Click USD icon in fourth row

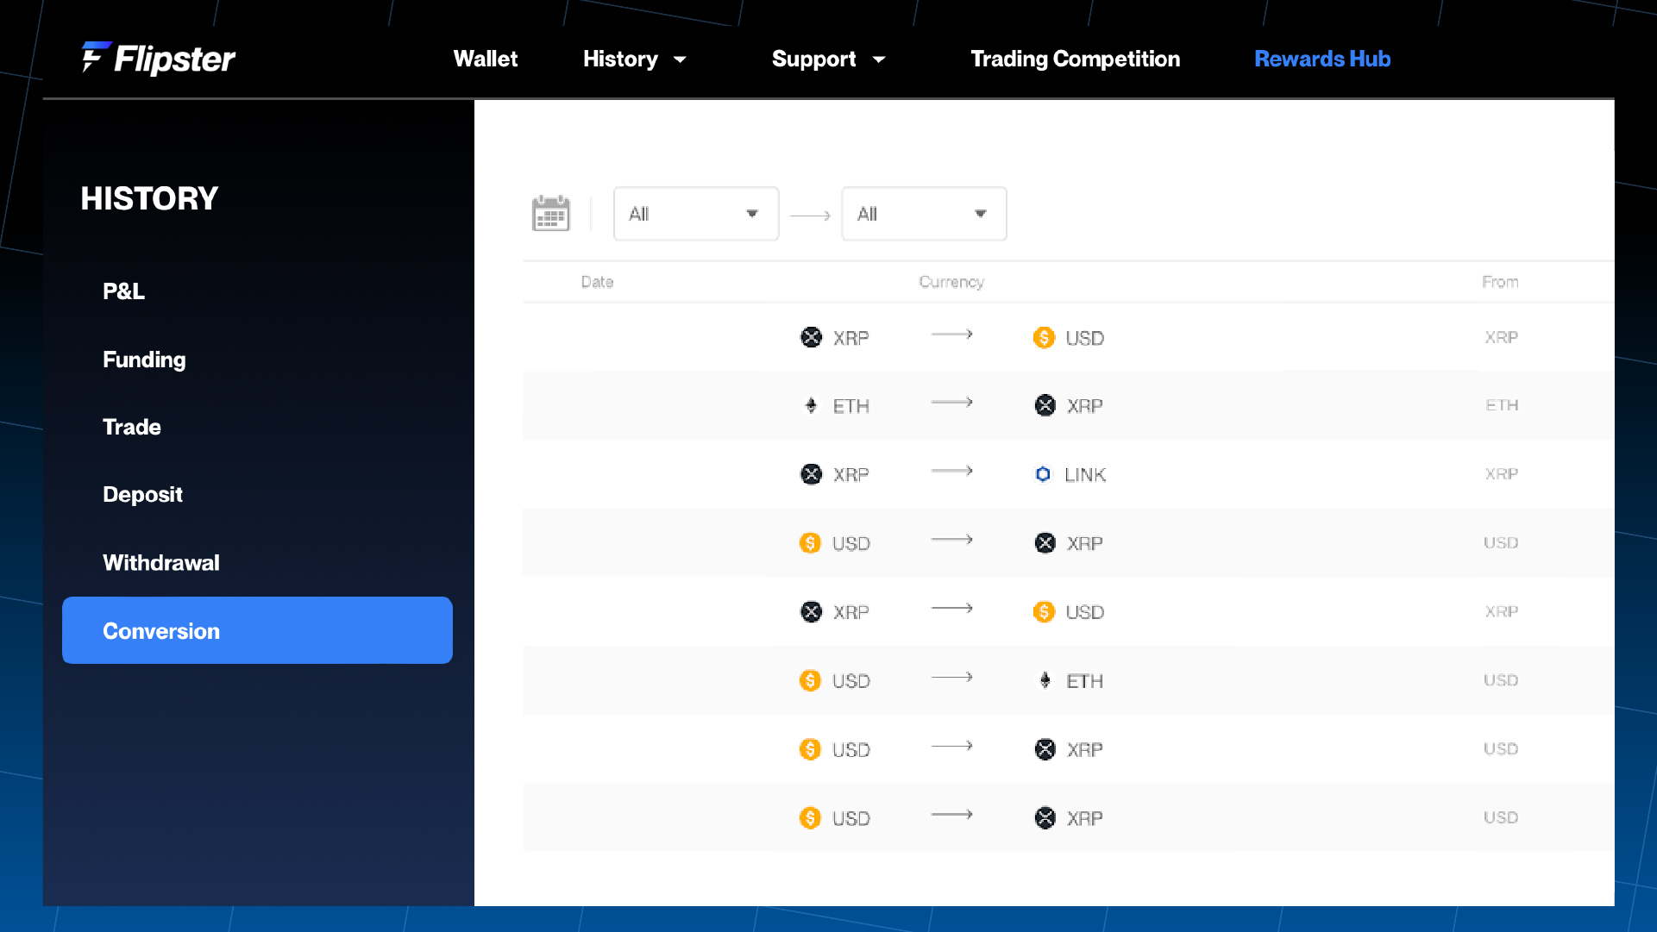pyautogui.click(x=810, y=543)
